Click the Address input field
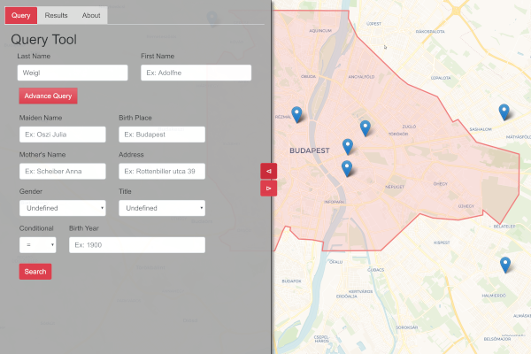The image size is (531, 354). point(162,171)
